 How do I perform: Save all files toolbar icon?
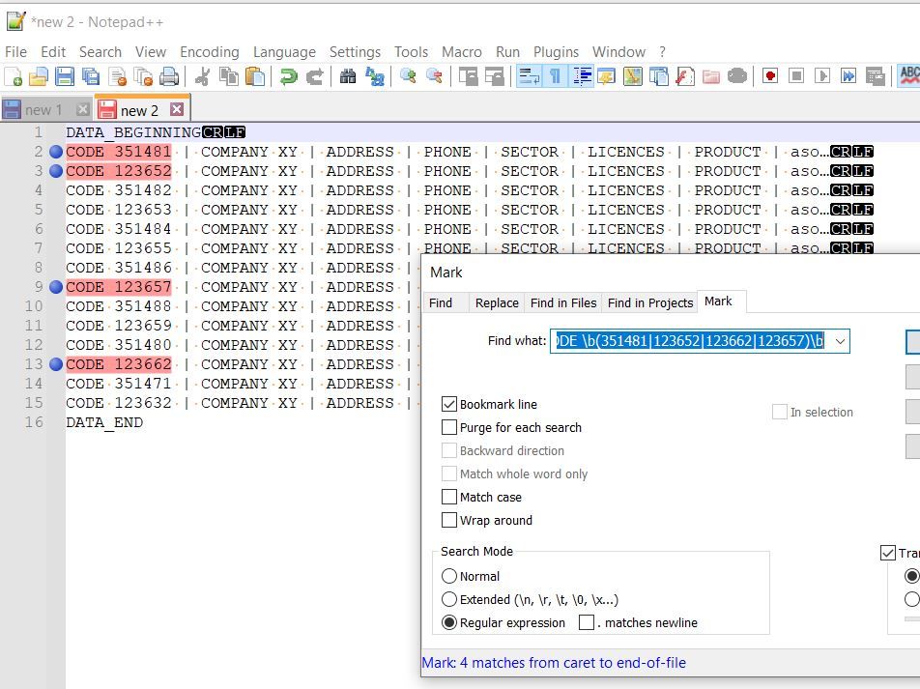coord(91,76)
